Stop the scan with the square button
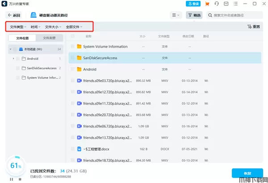268x183 pixels. 19,179
